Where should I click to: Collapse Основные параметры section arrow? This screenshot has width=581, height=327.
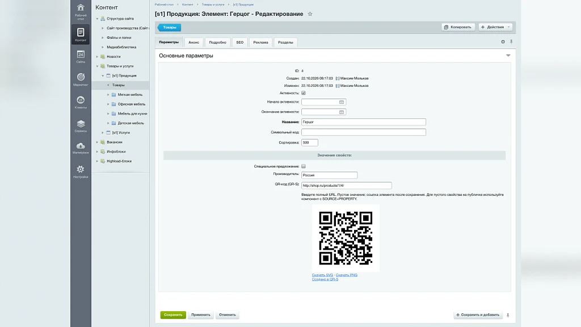[x=508, y=56]
